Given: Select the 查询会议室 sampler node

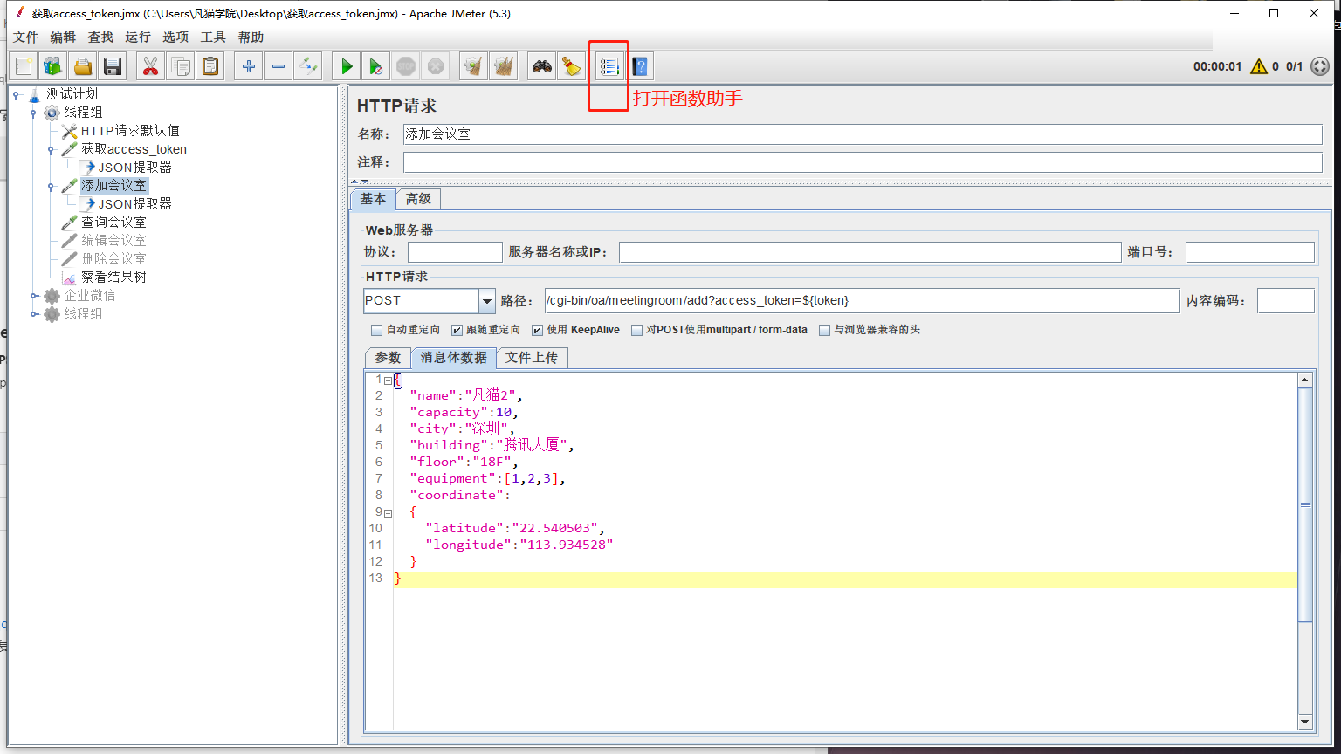Looking at the screenshot, I should tap(113, 223).
